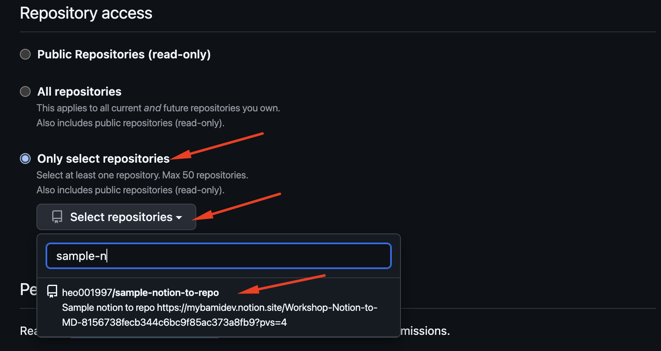Select the Public Repositories (read-only) radio button
This screenshot has width=661, height=351.
pos(25,54)
